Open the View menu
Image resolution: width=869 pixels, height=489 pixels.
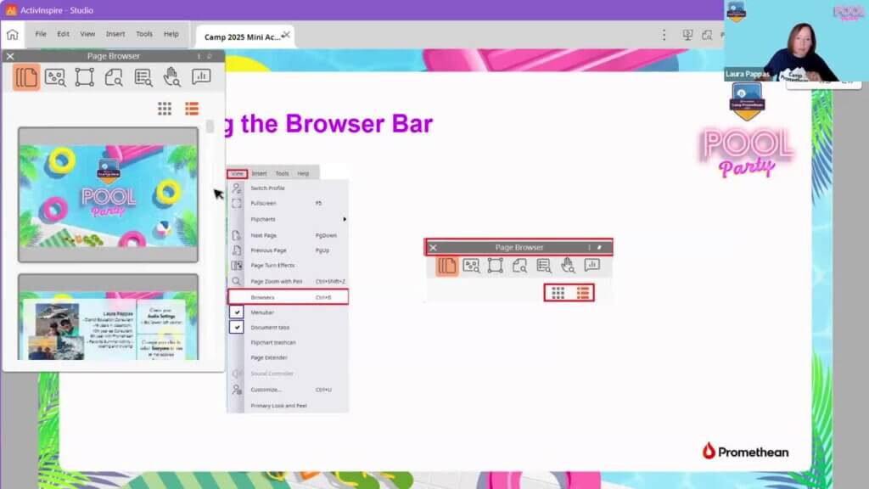point(87,34)
